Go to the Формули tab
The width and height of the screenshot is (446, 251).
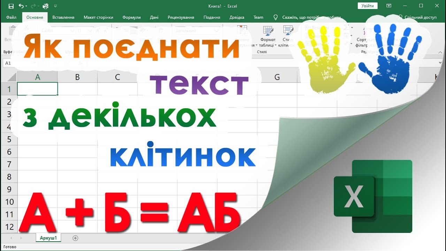coord(132,17)
